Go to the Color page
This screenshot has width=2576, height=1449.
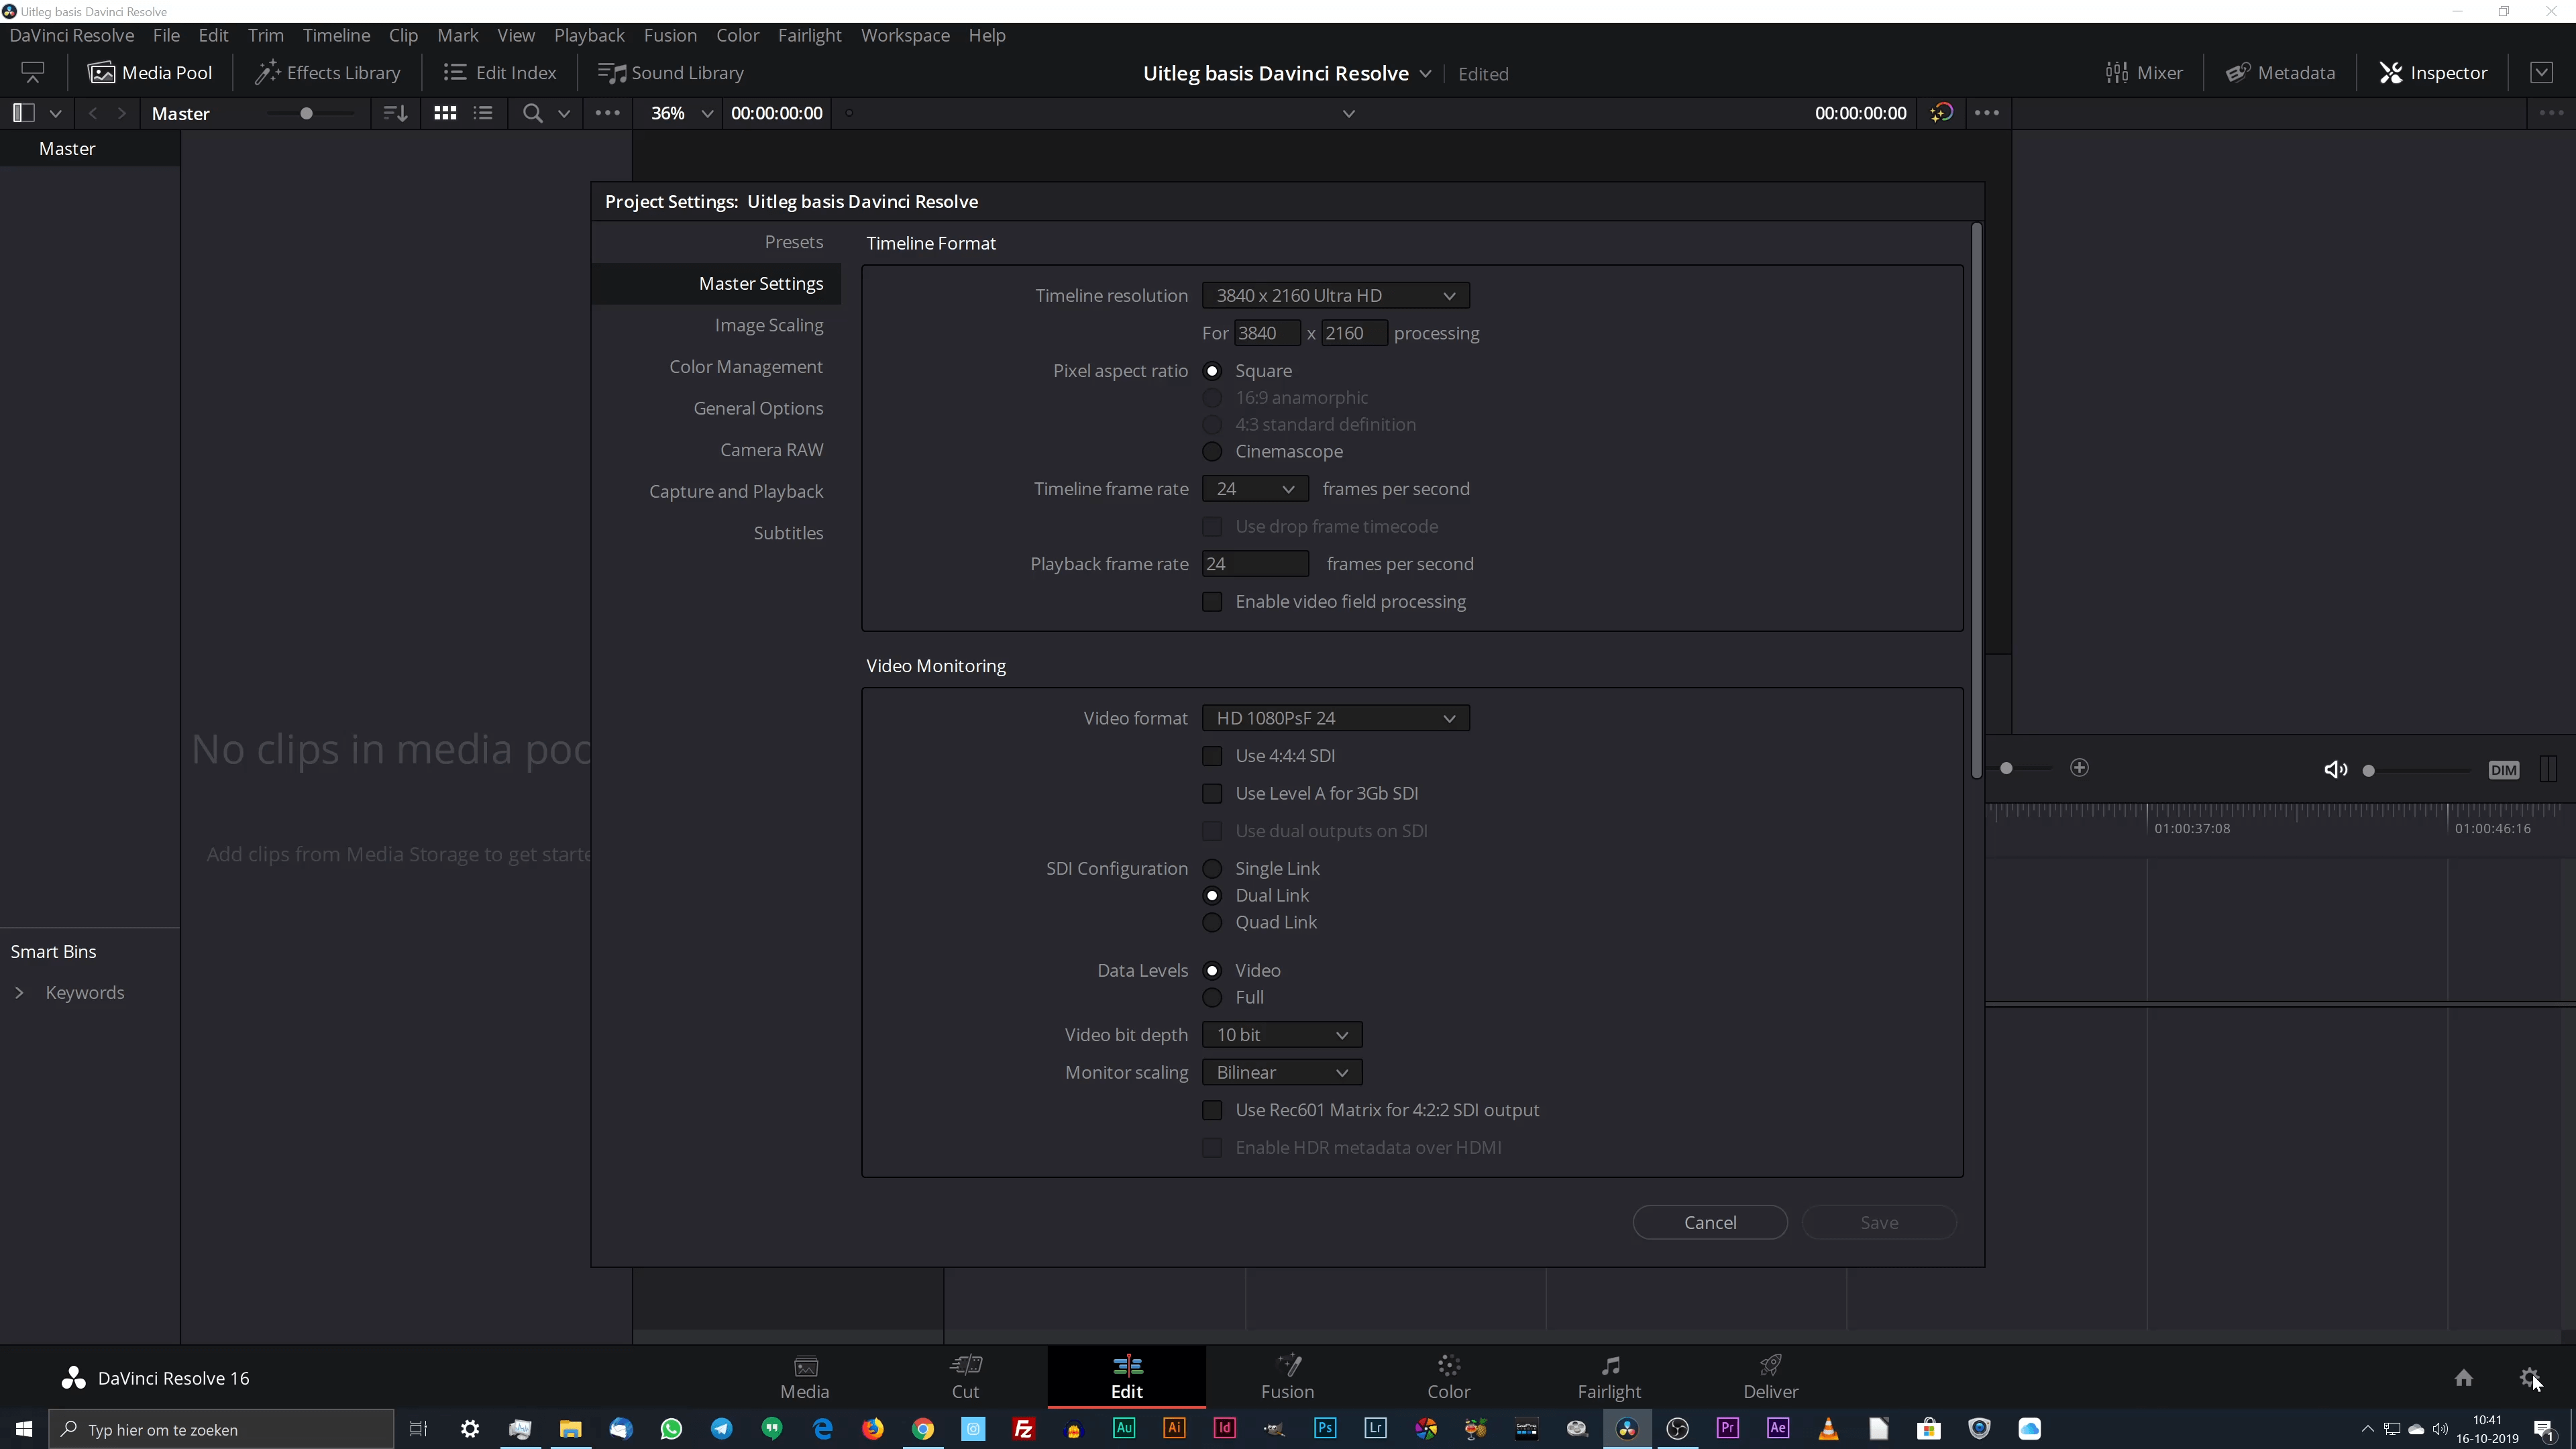tap(1448, 1376)
